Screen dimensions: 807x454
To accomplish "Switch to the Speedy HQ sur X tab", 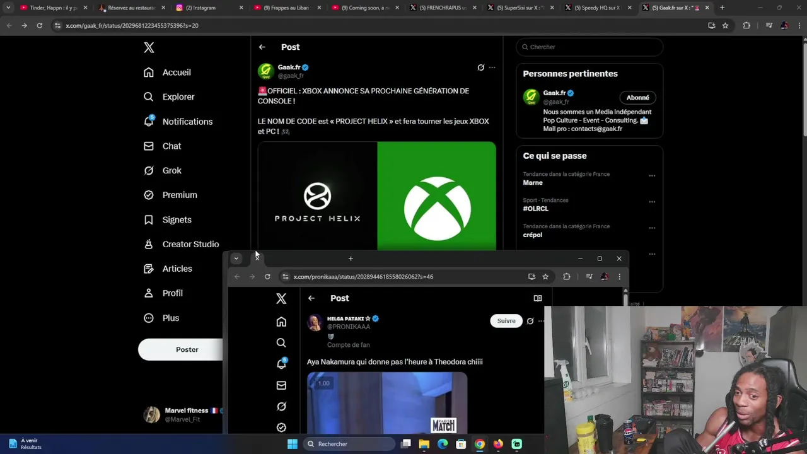I will 598,8.
